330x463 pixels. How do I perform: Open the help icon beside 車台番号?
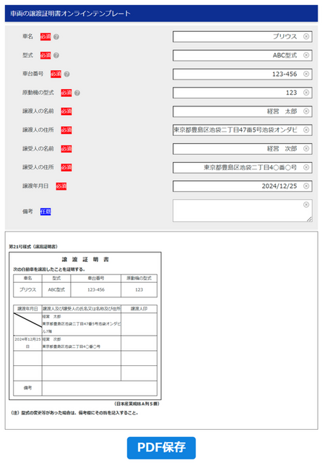point(67,74)
